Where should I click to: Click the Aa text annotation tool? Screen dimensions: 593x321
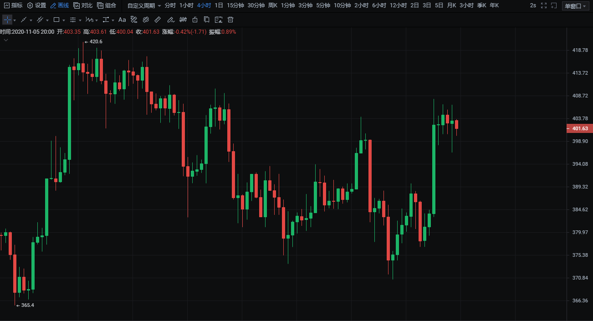122,20
